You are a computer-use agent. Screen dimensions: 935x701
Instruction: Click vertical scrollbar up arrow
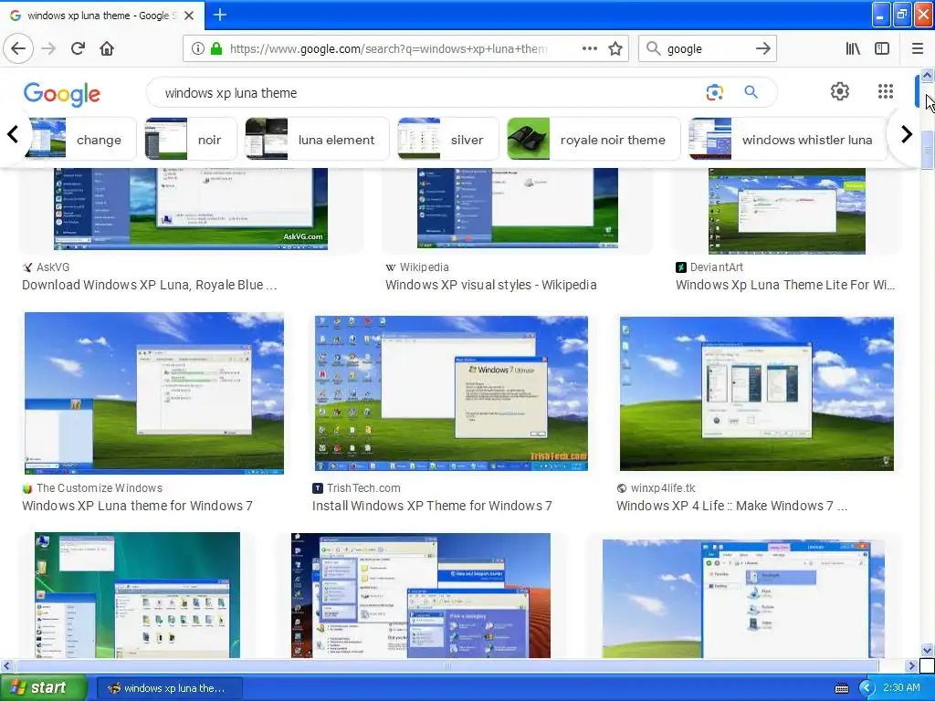pyautogui.click(x=927, y=75)
